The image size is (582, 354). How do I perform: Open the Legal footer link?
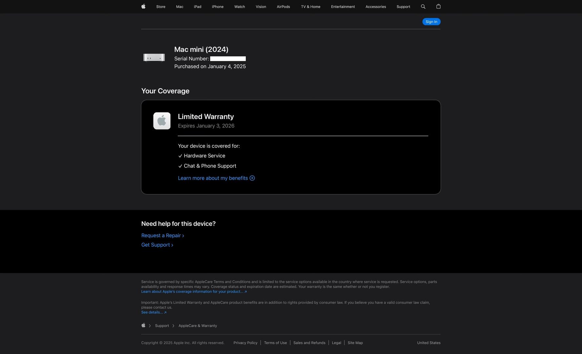tap(337, 343)
